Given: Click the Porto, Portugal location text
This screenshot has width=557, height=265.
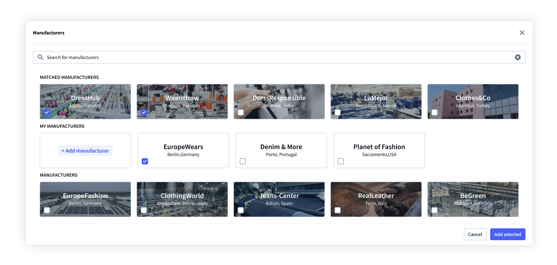Looking at the screenshot, I should click(281, 155).
